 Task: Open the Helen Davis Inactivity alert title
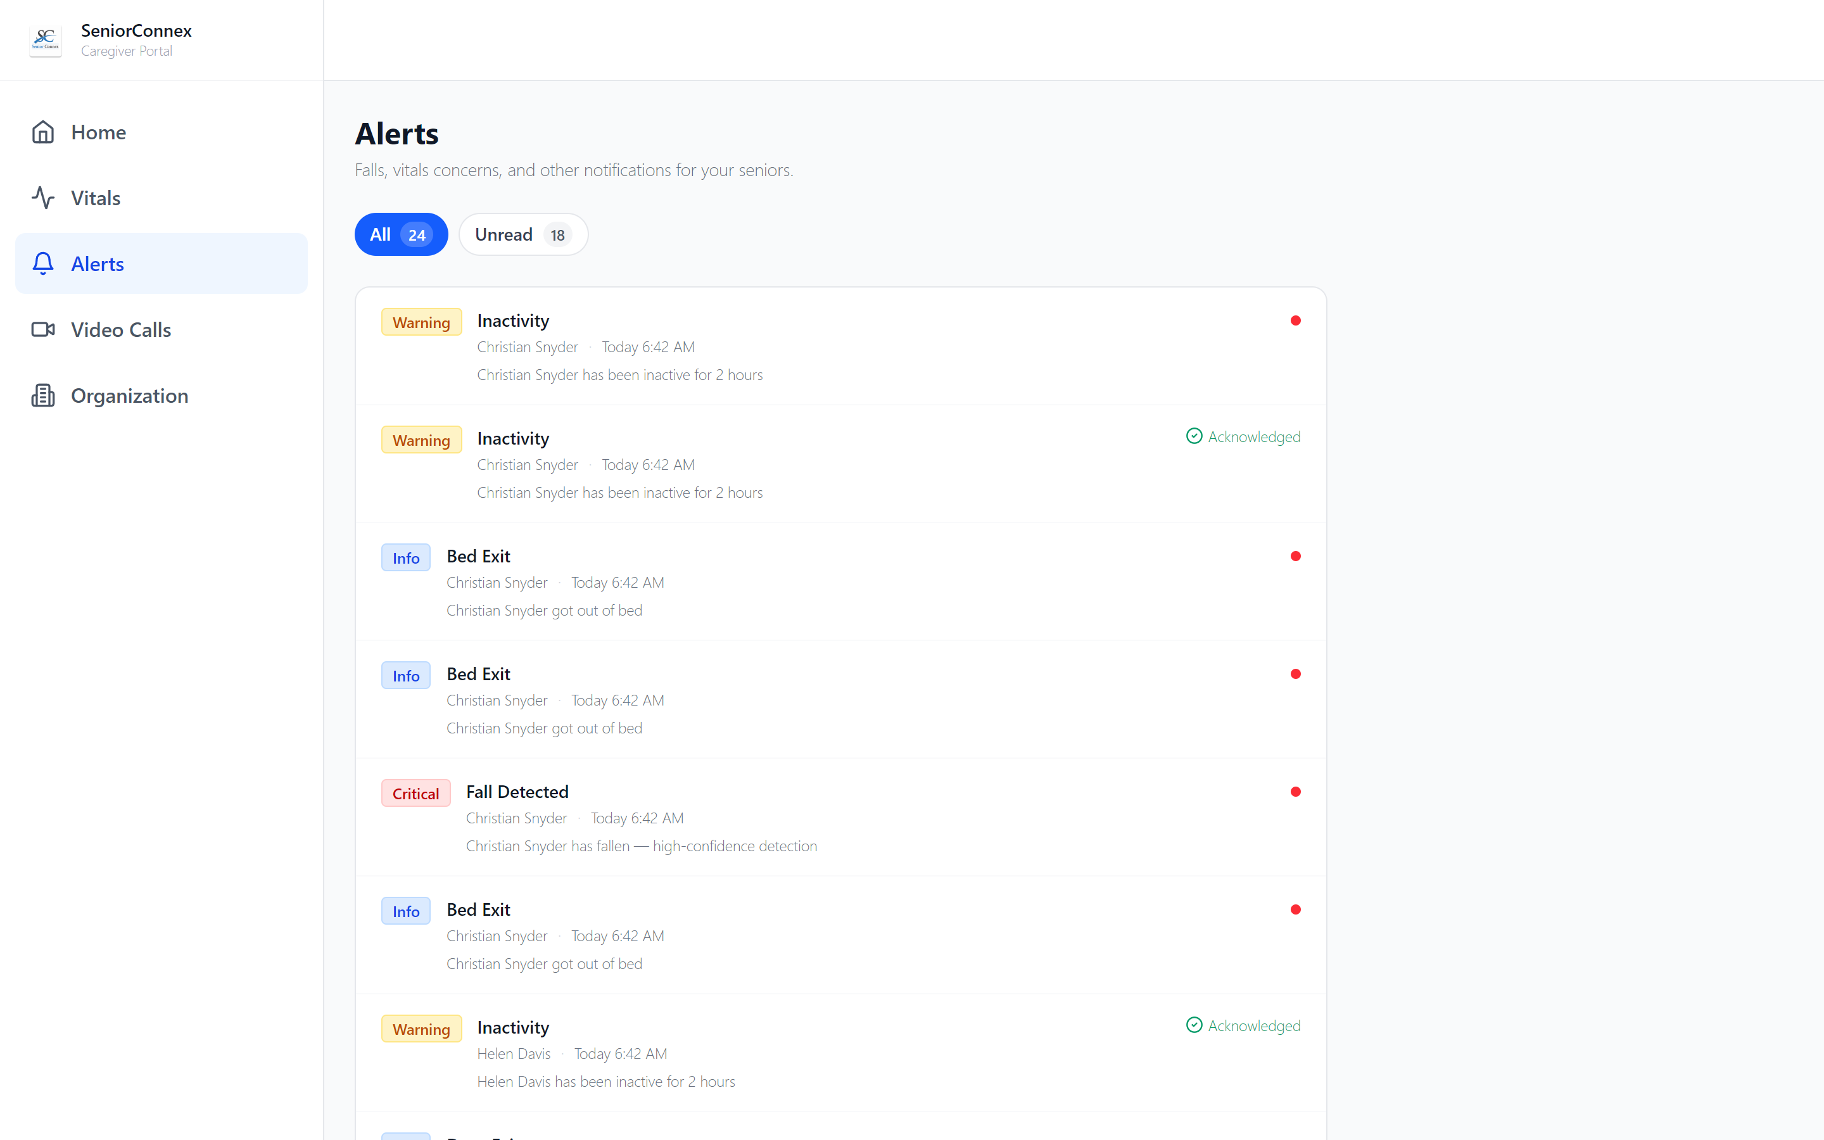pyautogui.click(x=513, y=1027)
